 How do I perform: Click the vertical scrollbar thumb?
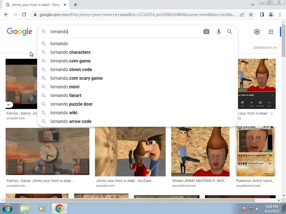[283, 40]
